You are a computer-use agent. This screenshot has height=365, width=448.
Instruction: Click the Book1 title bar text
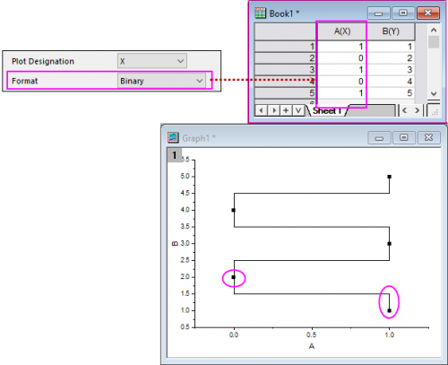click(x=284, y=13)
